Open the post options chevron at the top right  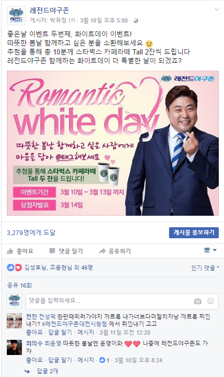point(217,9)
